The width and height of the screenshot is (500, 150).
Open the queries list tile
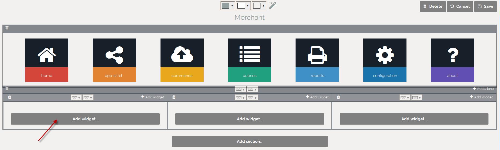click(x=249, y=60)
